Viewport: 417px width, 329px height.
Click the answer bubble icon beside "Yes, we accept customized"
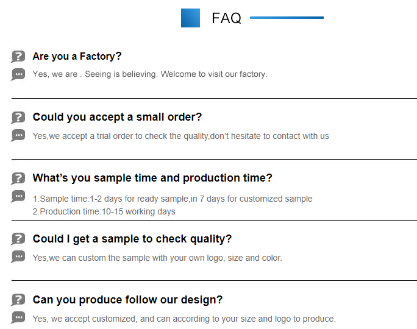tap(18, 317)
